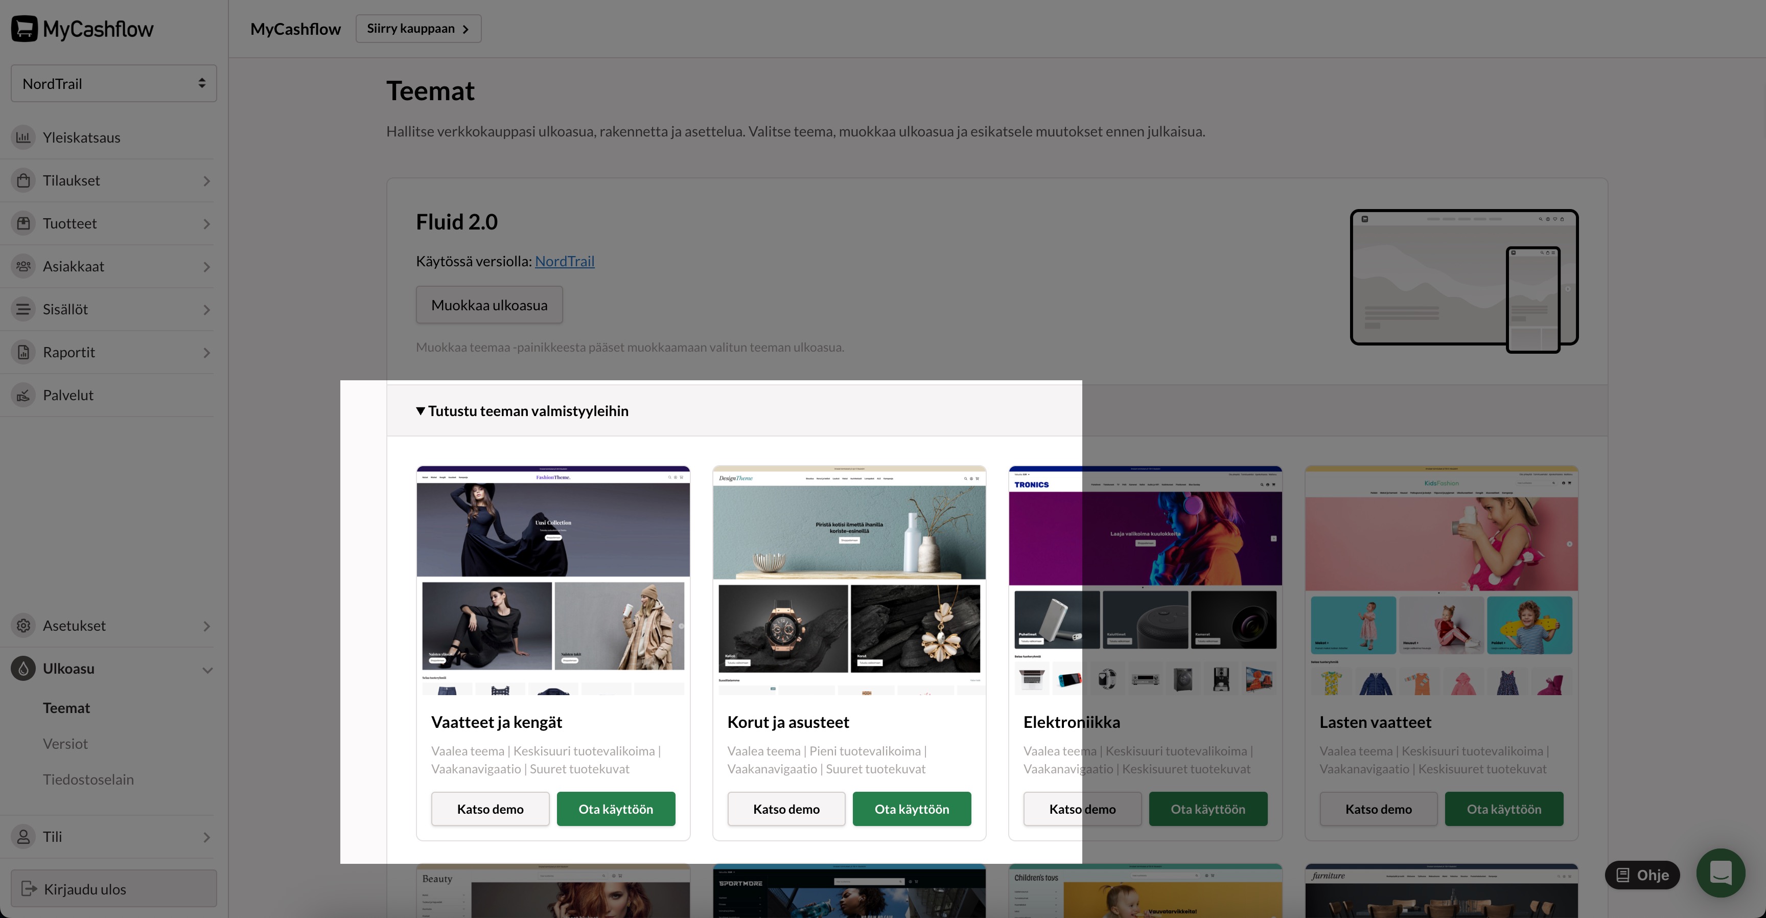The image size is (1766, 918).
Task: Click the Muokkaa ulkoasua button
Action: [x=489, y=305]
